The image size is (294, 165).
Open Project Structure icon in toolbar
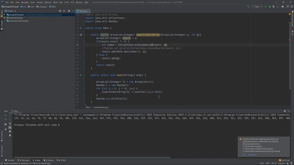(x=283, y=6)
